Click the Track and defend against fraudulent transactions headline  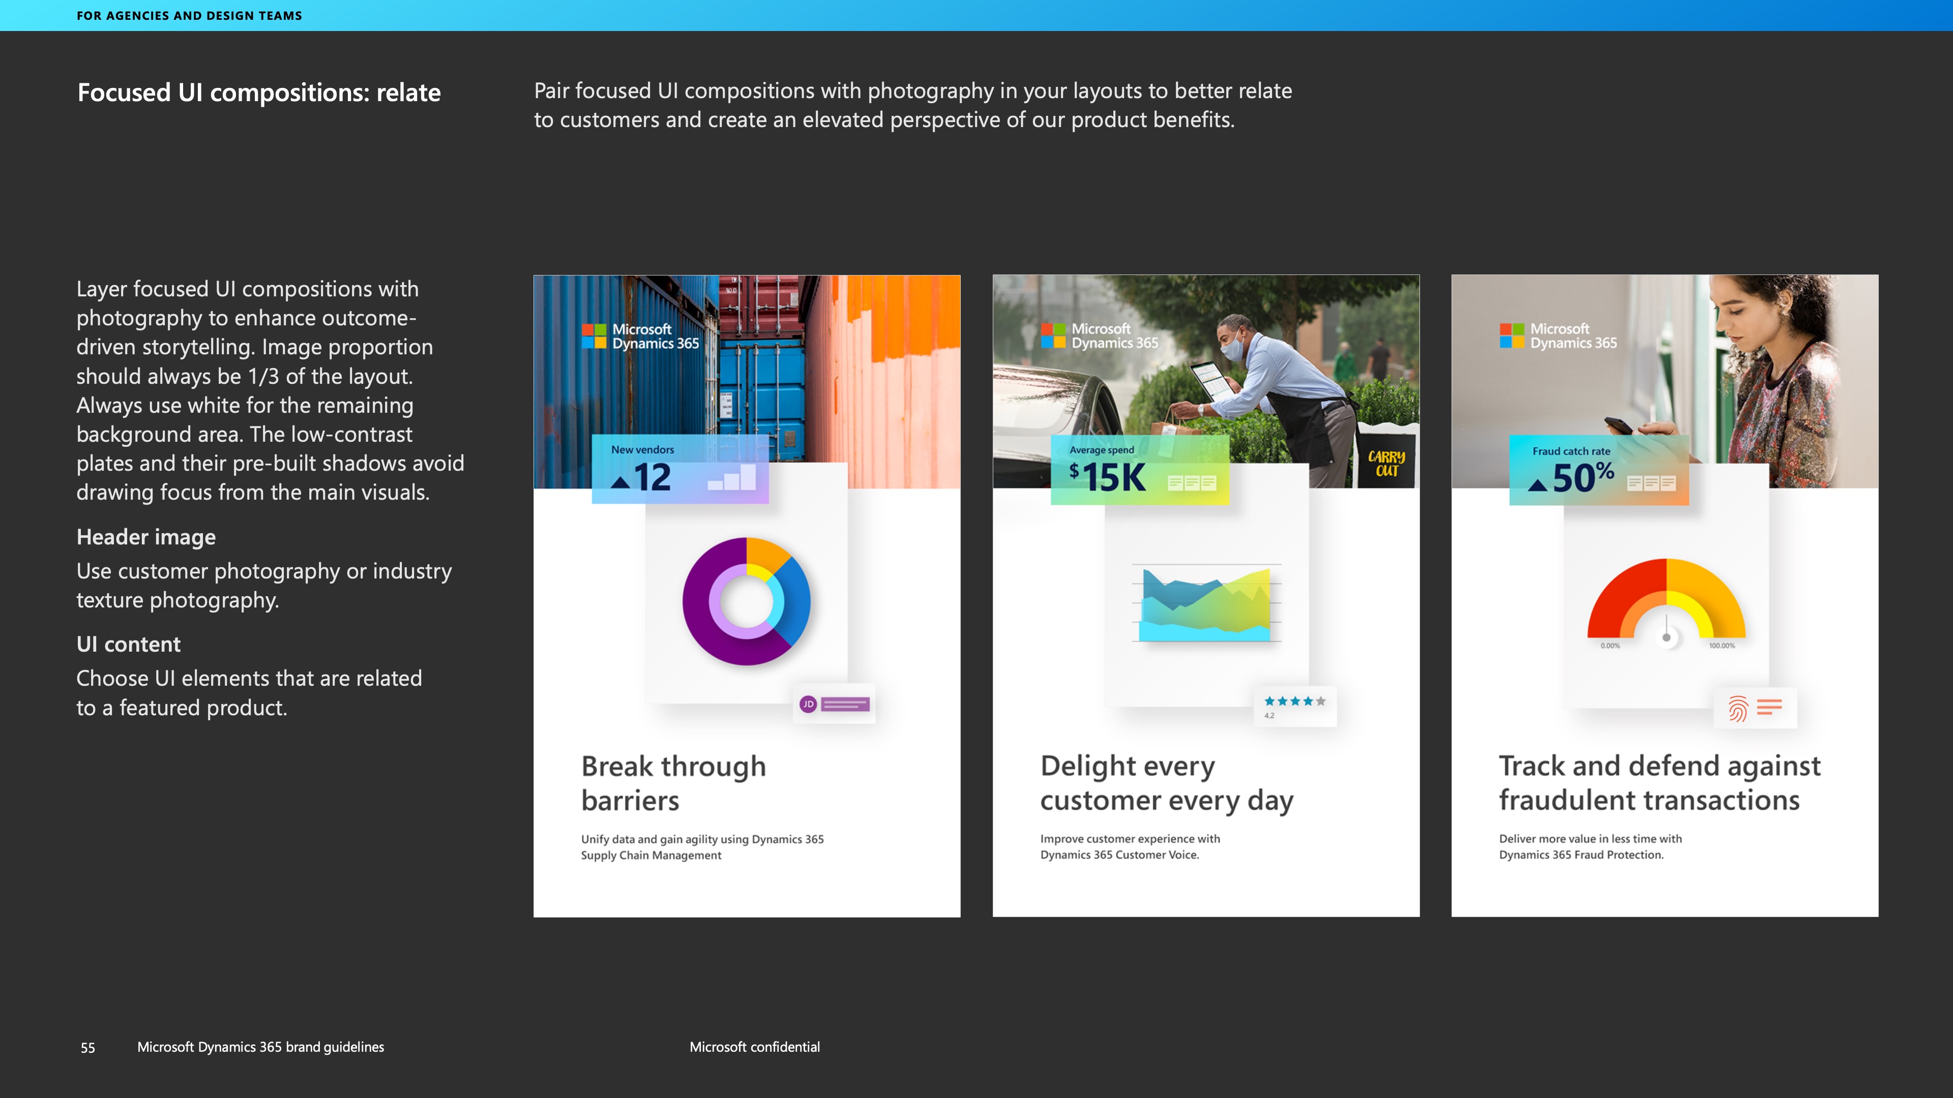[1660, 783]
